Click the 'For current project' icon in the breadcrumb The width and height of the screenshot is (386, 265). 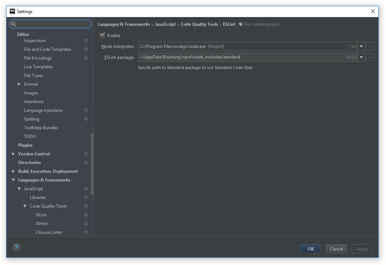[240, 24]
